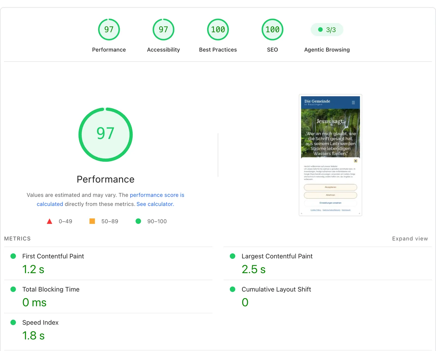Click the '1.2 s' FCP value
The image size is (436, 351).
click(33, 269)
